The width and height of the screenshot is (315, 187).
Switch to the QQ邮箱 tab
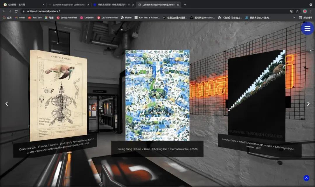click(23, 5)
